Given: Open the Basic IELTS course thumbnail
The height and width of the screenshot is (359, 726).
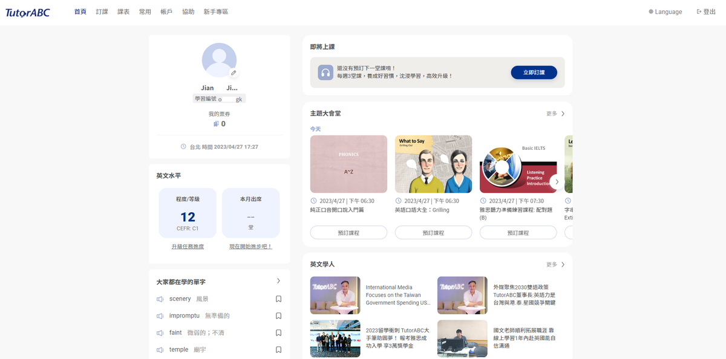Looking at the screenshot, I should (518, 164).
